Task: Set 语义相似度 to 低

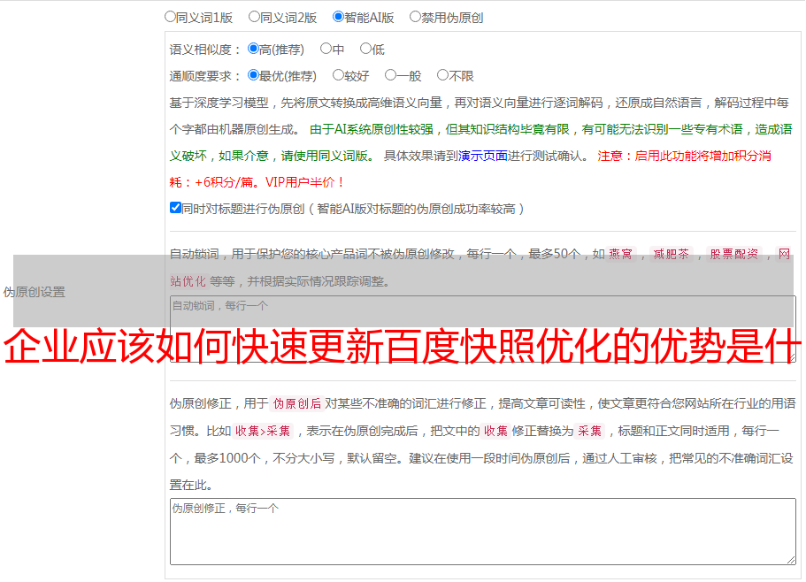Action: pyautogui.click(x=365, y=50)
